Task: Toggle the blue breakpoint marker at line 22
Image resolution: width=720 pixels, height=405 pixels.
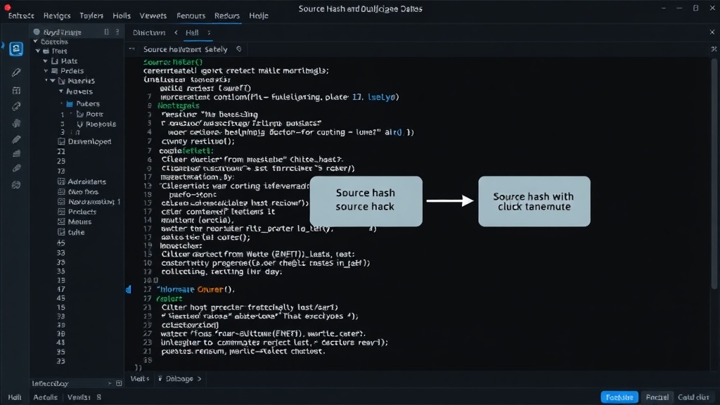Action: click(x=128, y=289)
